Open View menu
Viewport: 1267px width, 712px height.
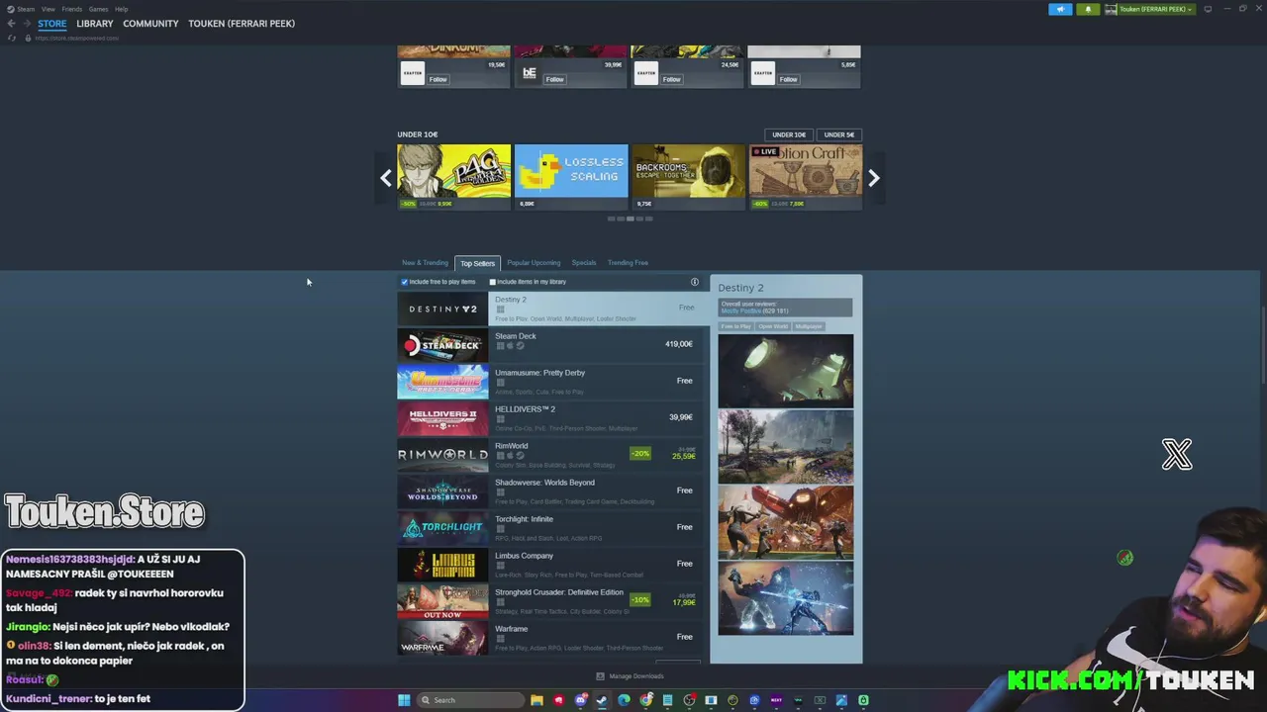pyautogui.click(x=48, y=9)
